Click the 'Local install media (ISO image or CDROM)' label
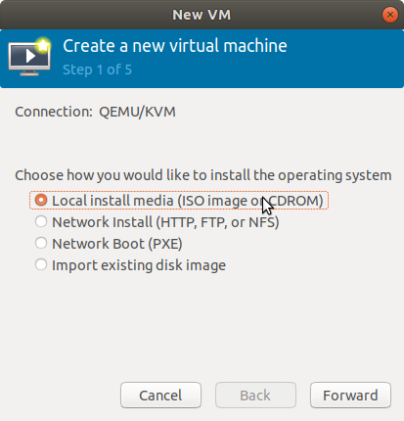The height and width of the screenshot is (421, 404). click(x=188, y=201)
